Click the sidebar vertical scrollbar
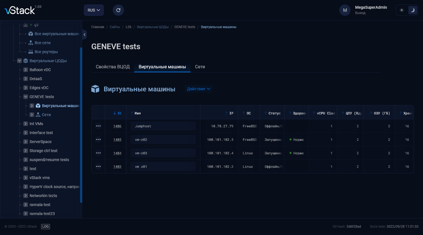This screenshot has height=235, width=423. click(x=81, y=125)
